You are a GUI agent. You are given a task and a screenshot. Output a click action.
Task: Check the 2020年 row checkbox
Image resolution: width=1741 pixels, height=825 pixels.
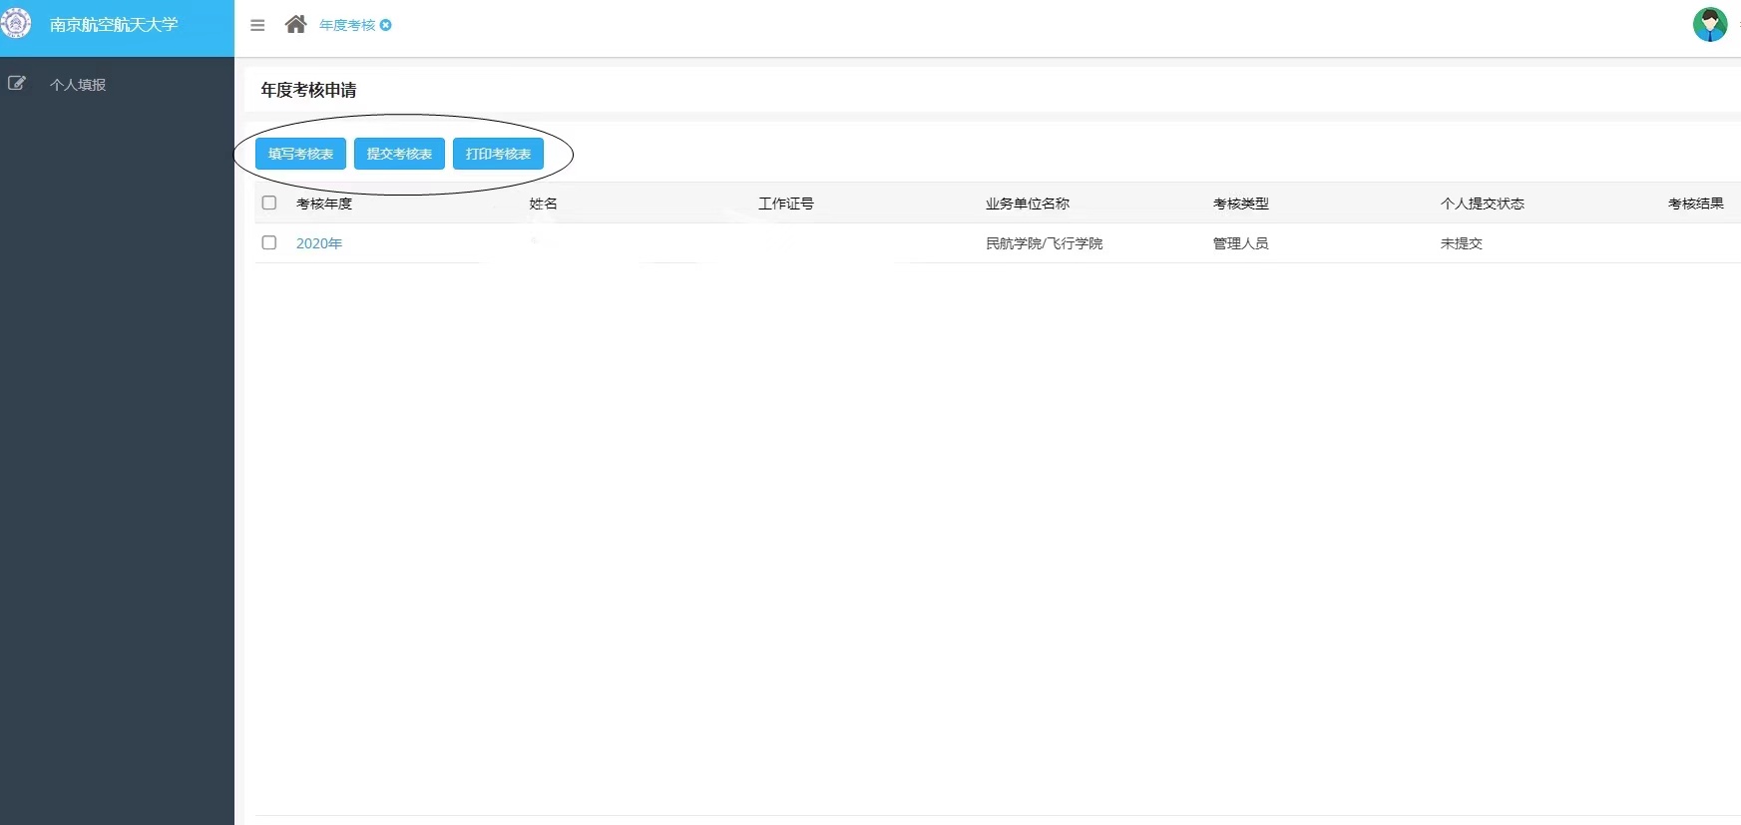tap(269, 242)
